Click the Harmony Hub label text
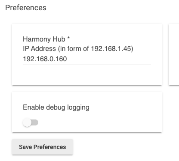This screenshot has height=161, width=179. click(x=44, y=39)
